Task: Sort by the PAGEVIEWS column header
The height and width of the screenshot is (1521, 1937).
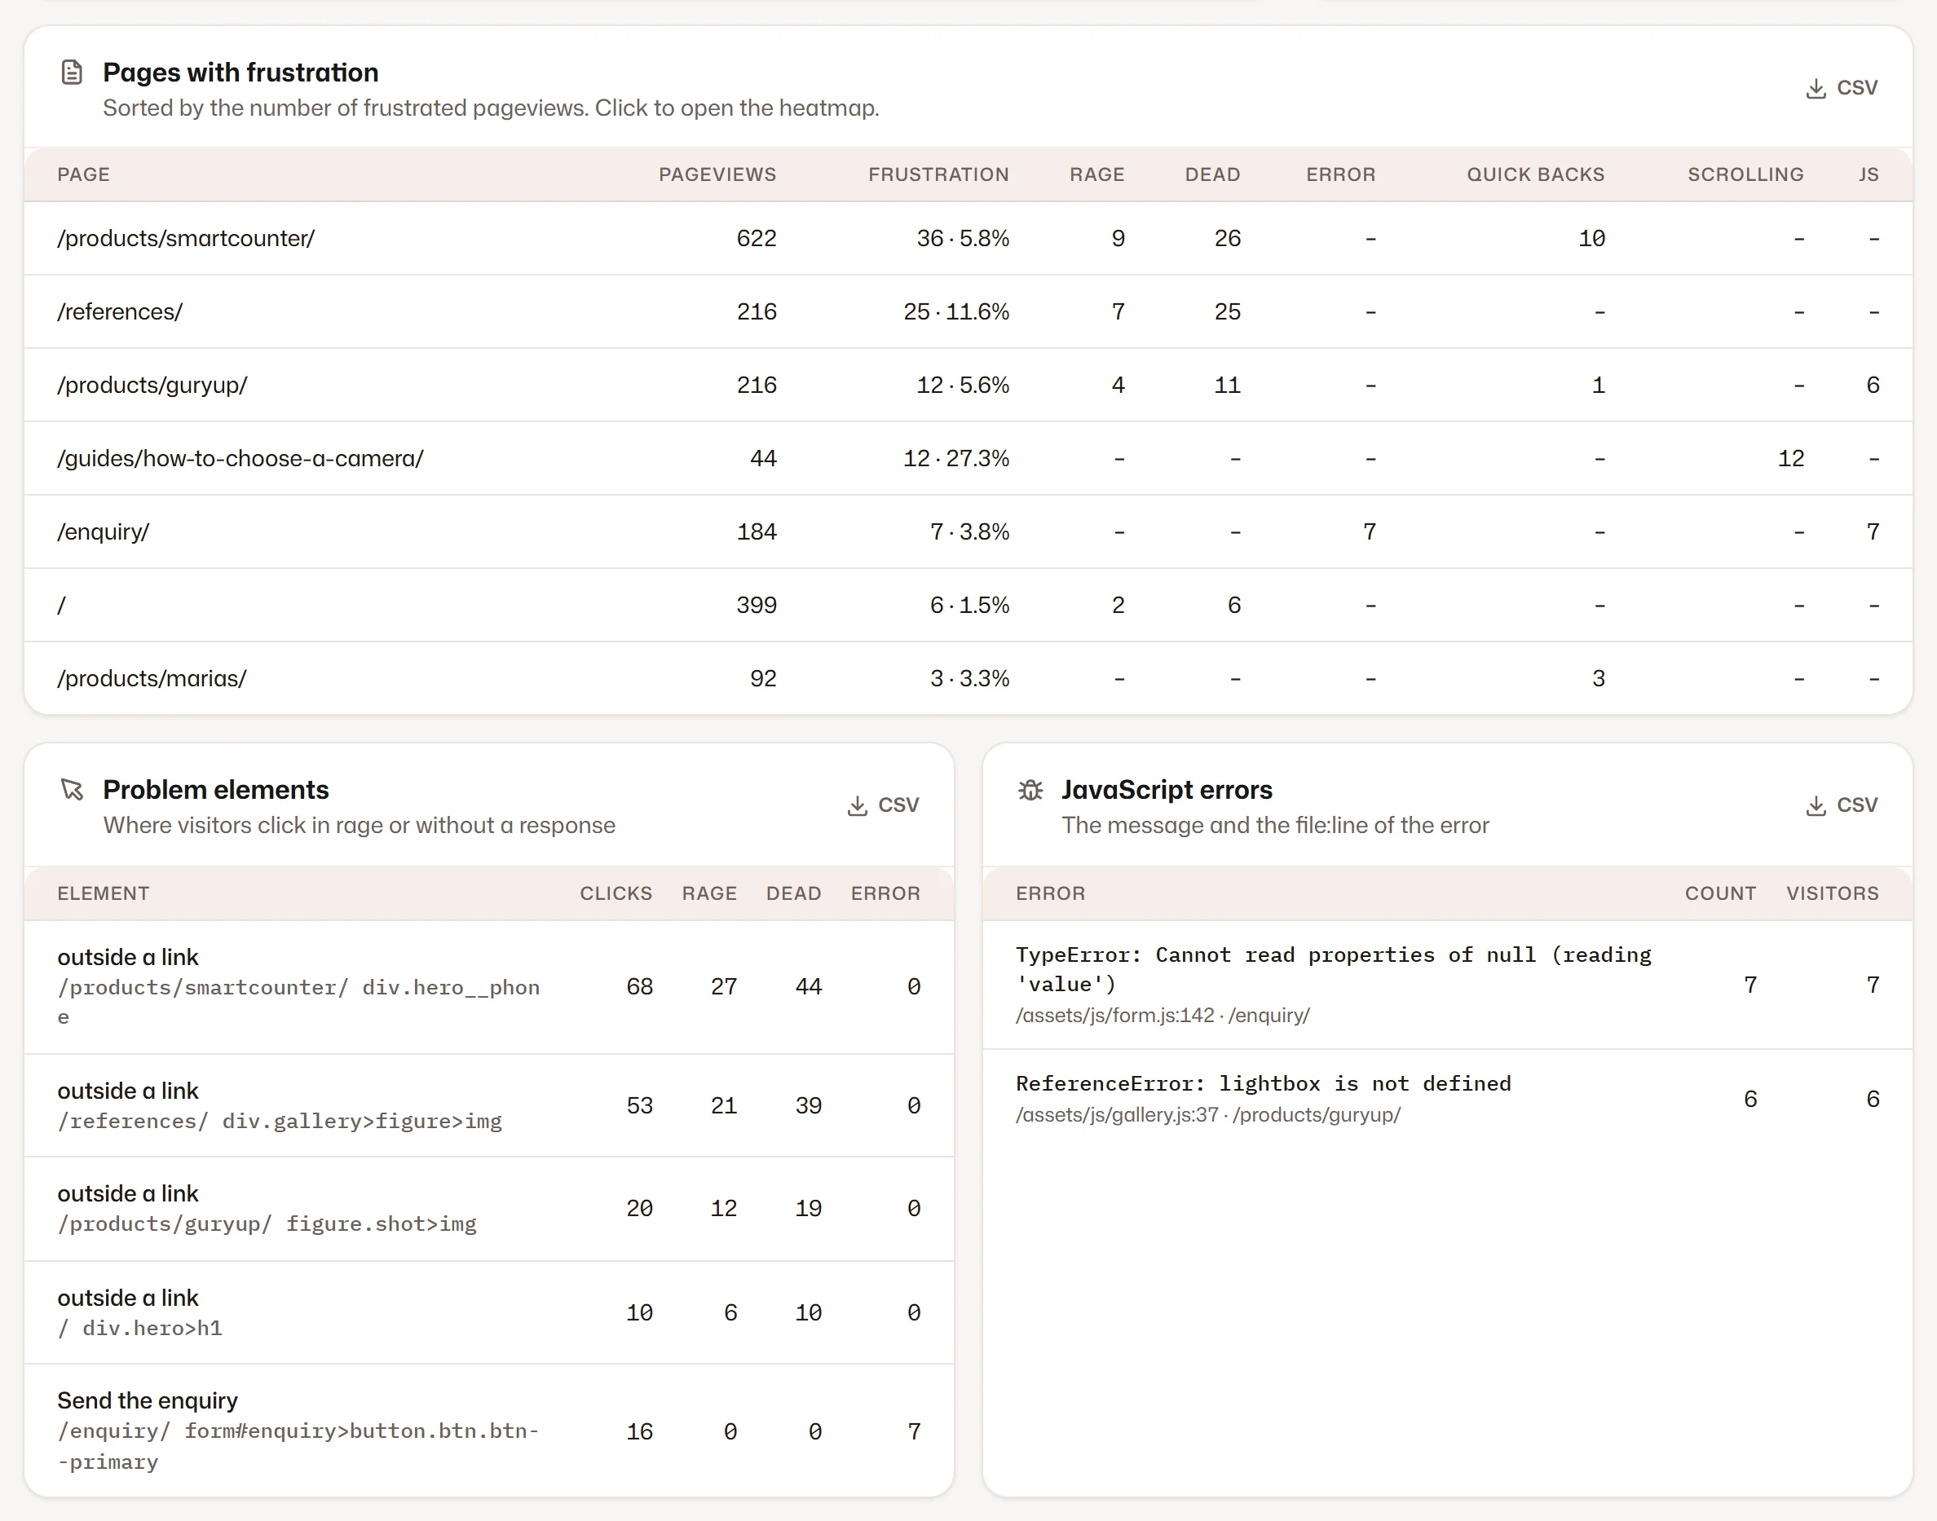Action: coord(717,174)
